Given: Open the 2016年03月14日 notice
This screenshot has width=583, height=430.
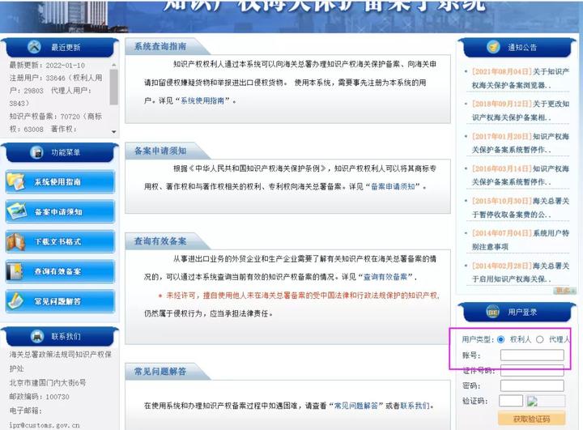Looking at the screenshot, I should 520,175.
